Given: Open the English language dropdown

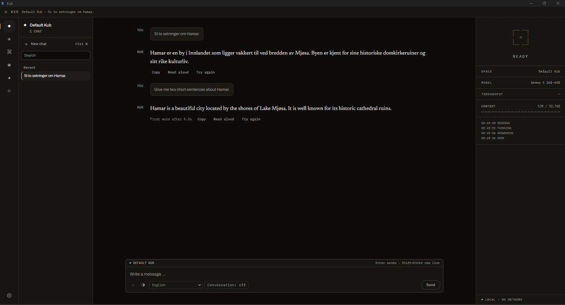Looking at the screenshot, I should click(176, 285).
